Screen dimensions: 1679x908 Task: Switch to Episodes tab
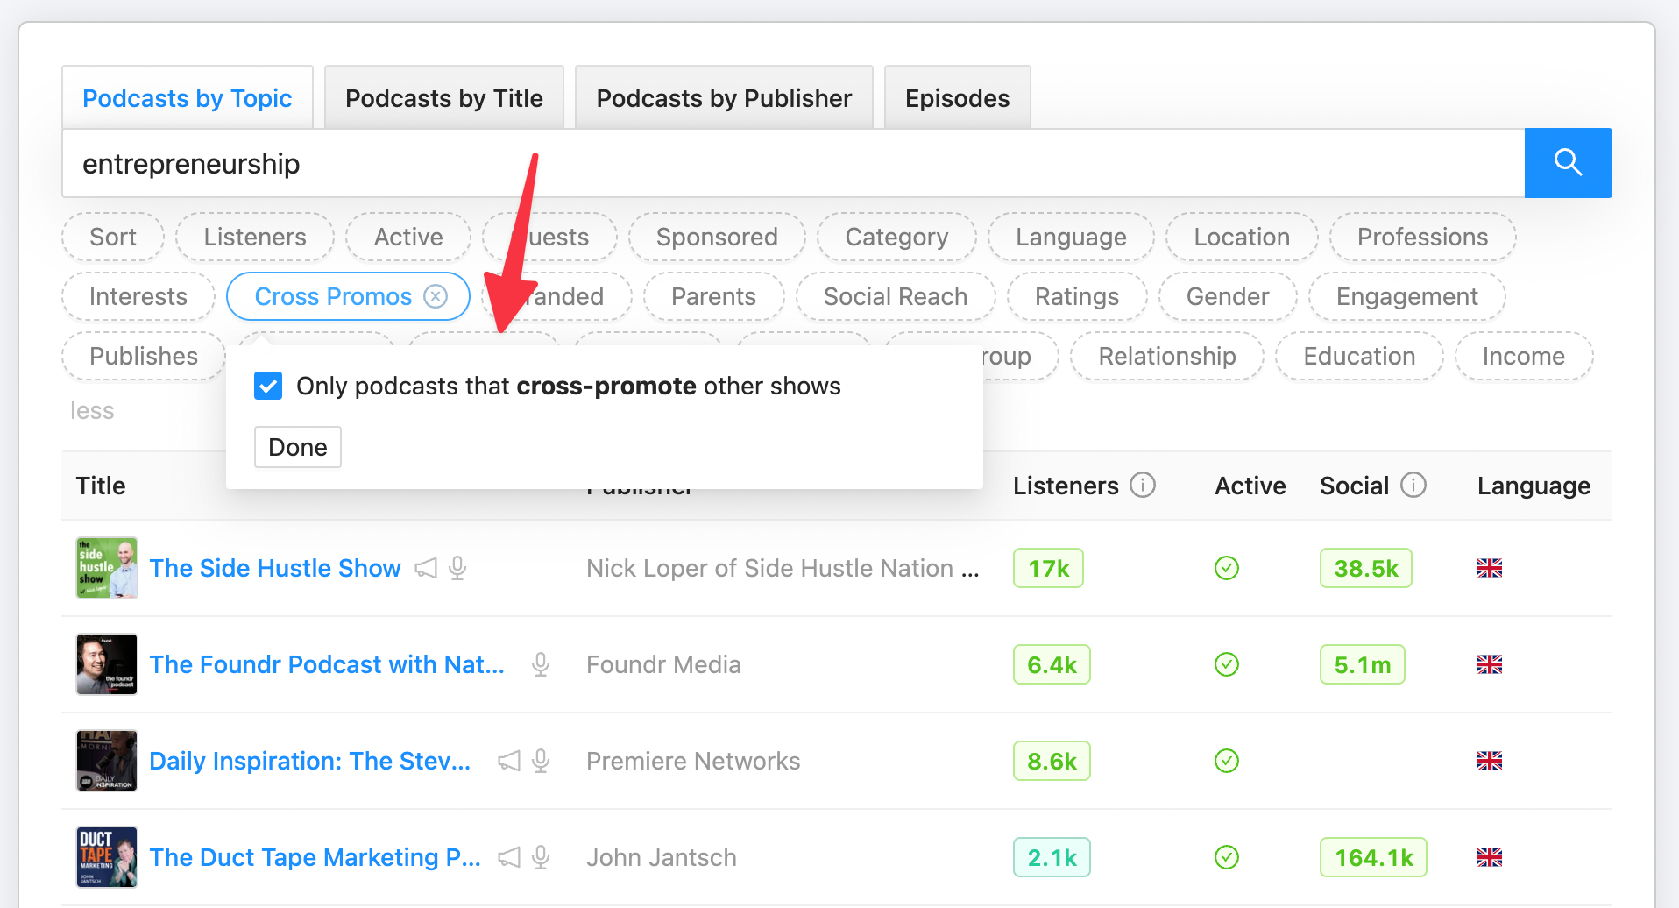click(x=957, y=98)
